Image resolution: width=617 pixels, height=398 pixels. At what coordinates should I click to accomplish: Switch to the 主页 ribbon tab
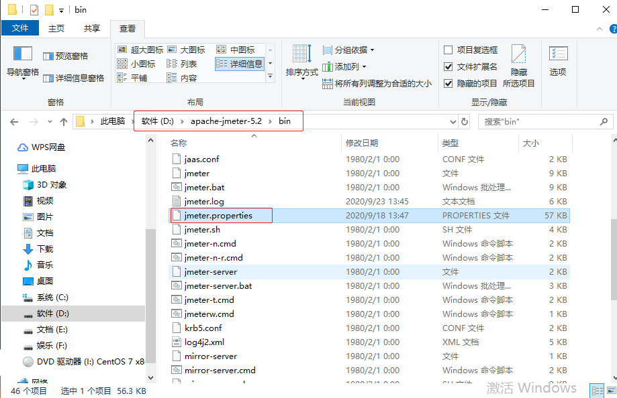[x=57, y=28]
